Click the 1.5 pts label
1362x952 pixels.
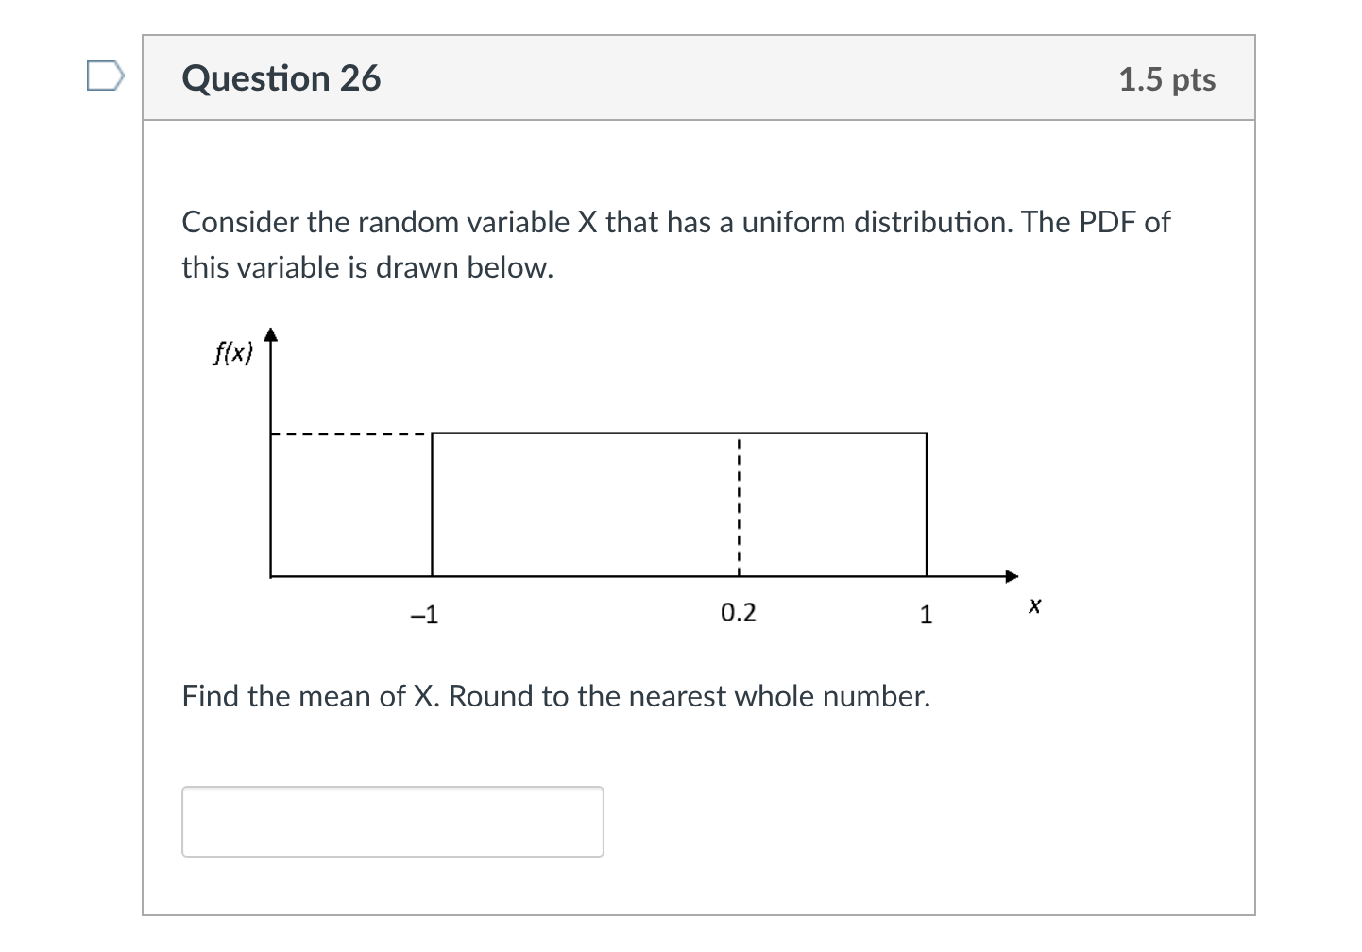[x=1167, y=80]
